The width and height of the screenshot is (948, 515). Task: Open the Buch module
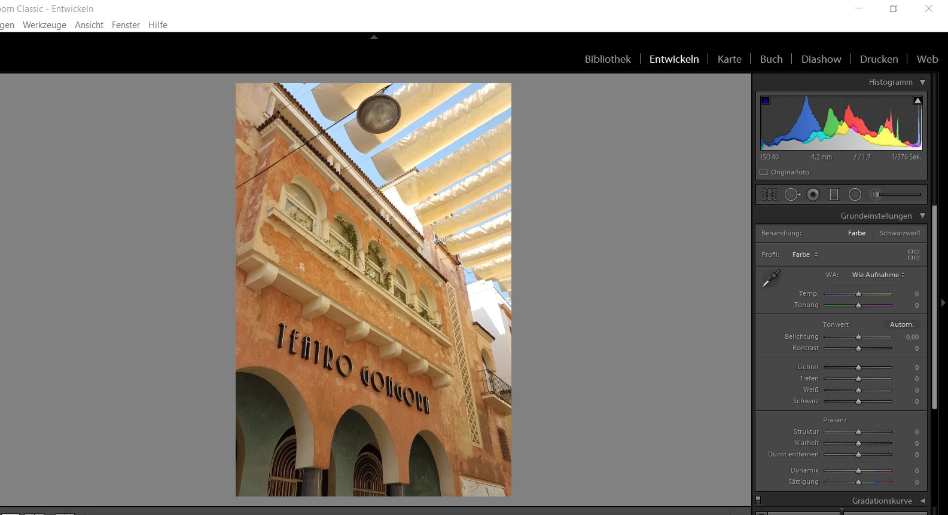point(772,59)
